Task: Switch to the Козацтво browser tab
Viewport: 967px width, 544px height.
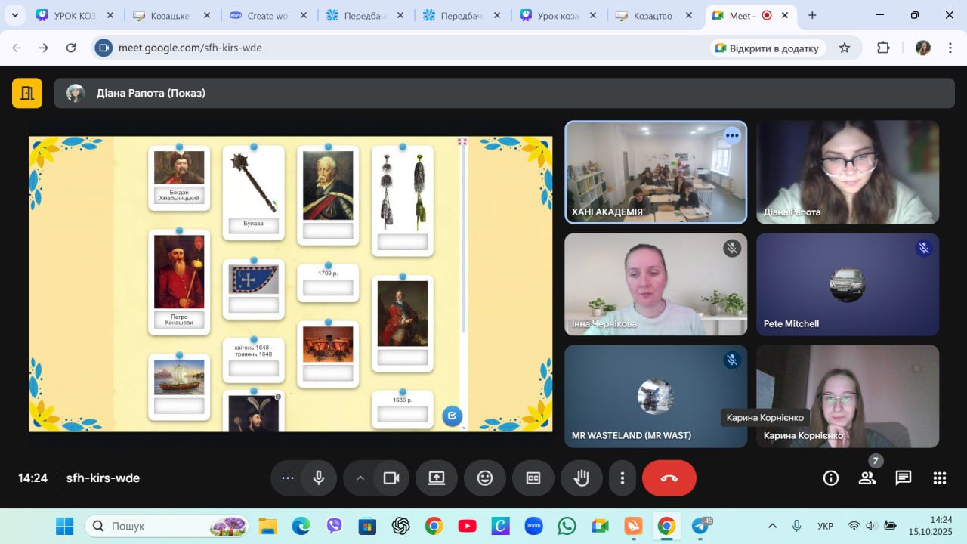Action: click(x=652, y=16)
